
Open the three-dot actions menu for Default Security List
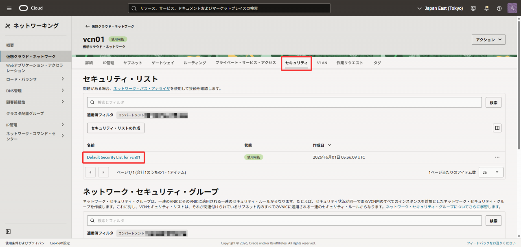[x=497, y=157]
